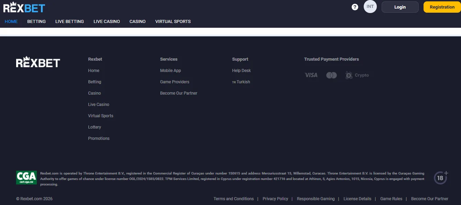Open the Home footer link
Viewport: 461px width, 205px height.
click(94, 71)
